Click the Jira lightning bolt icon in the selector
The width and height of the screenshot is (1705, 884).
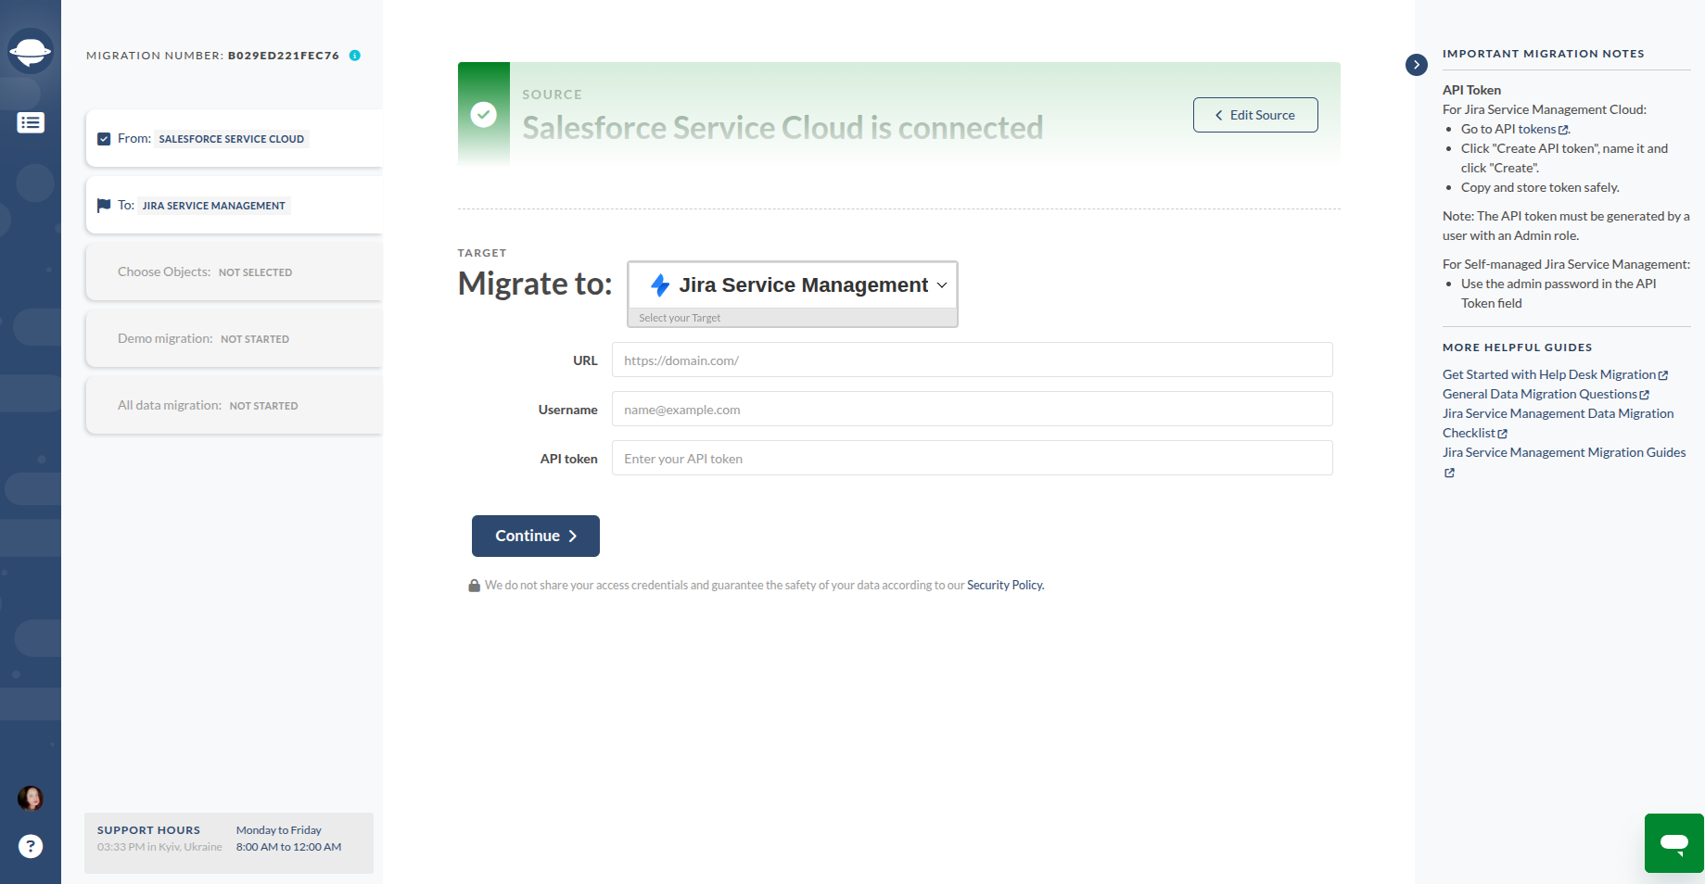(660, 284)
